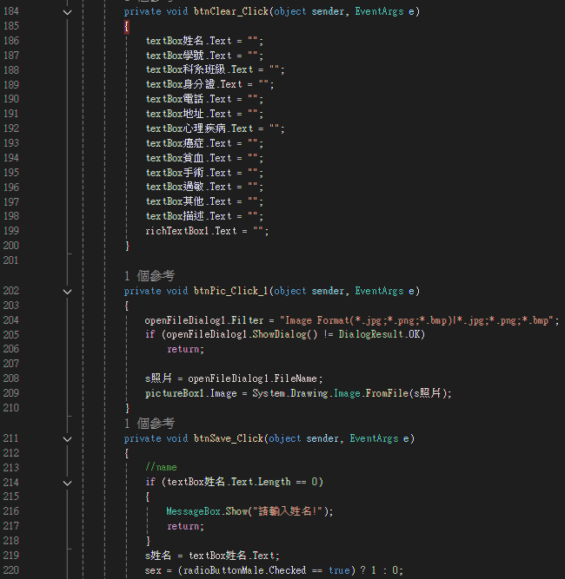Click the return statement on line 217
Image resolution: width=565 pixels, height=579 pixels.
[185, 526]
